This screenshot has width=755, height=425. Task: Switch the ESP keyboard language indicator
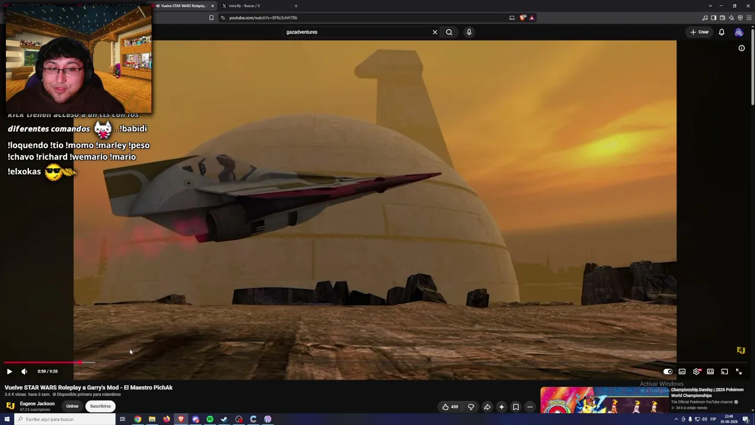713,419
